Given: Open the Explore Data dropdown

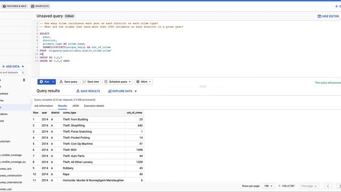Looking at the screenshot, I should [x=123, y=91].
